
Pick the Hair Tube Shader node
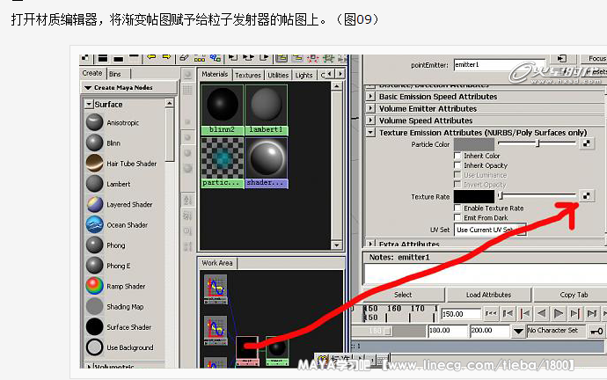(x=121, y=164)
